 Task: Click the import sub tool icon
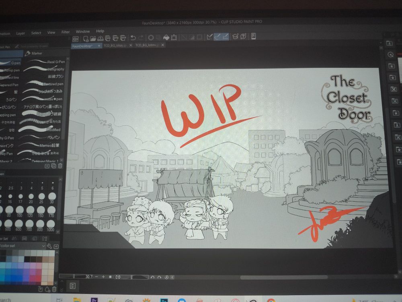pos(47,166)
